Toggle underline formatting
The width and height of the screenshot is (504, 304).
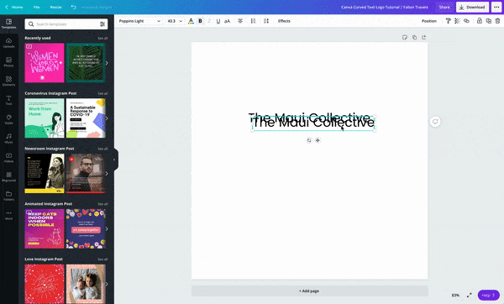click(x=218, y=21)
